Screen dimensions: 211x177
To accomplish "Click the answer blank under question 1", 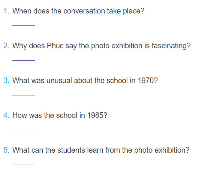I will point(24,25).
